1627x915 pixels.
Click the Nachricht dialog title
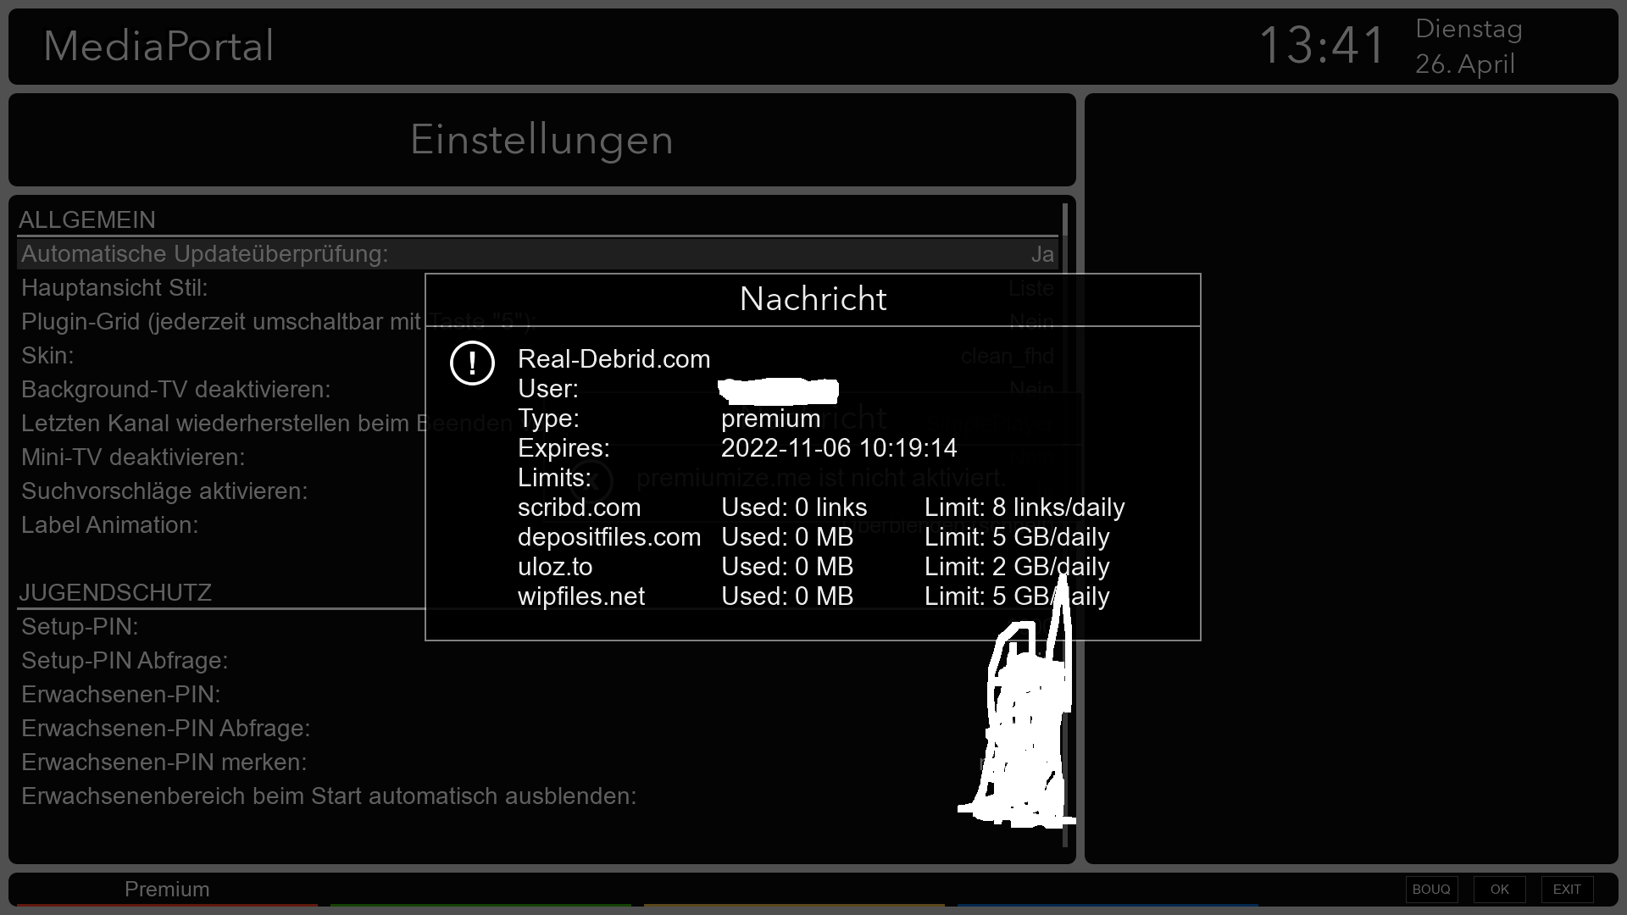pos(813,299)
